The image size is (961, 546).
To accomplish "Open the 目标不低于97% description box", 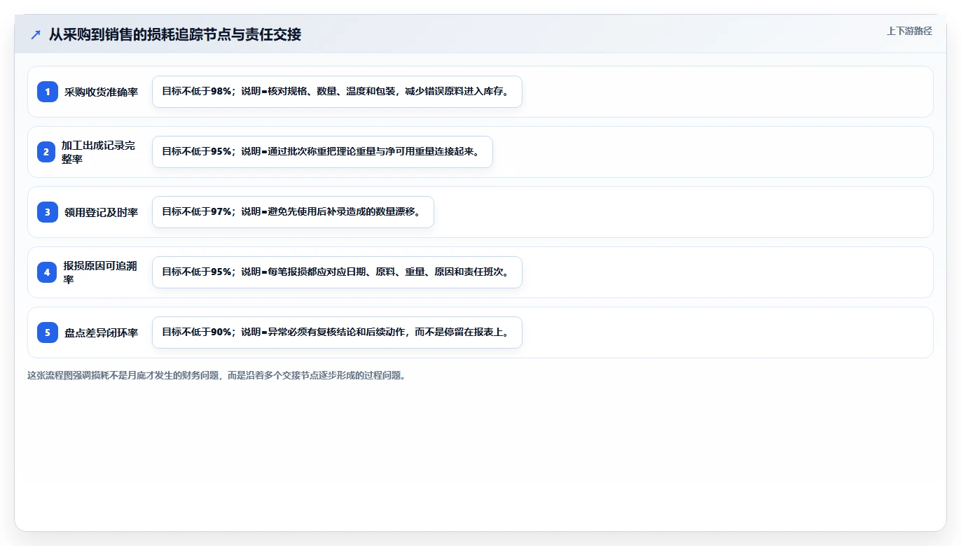I will tap(293, 212).
